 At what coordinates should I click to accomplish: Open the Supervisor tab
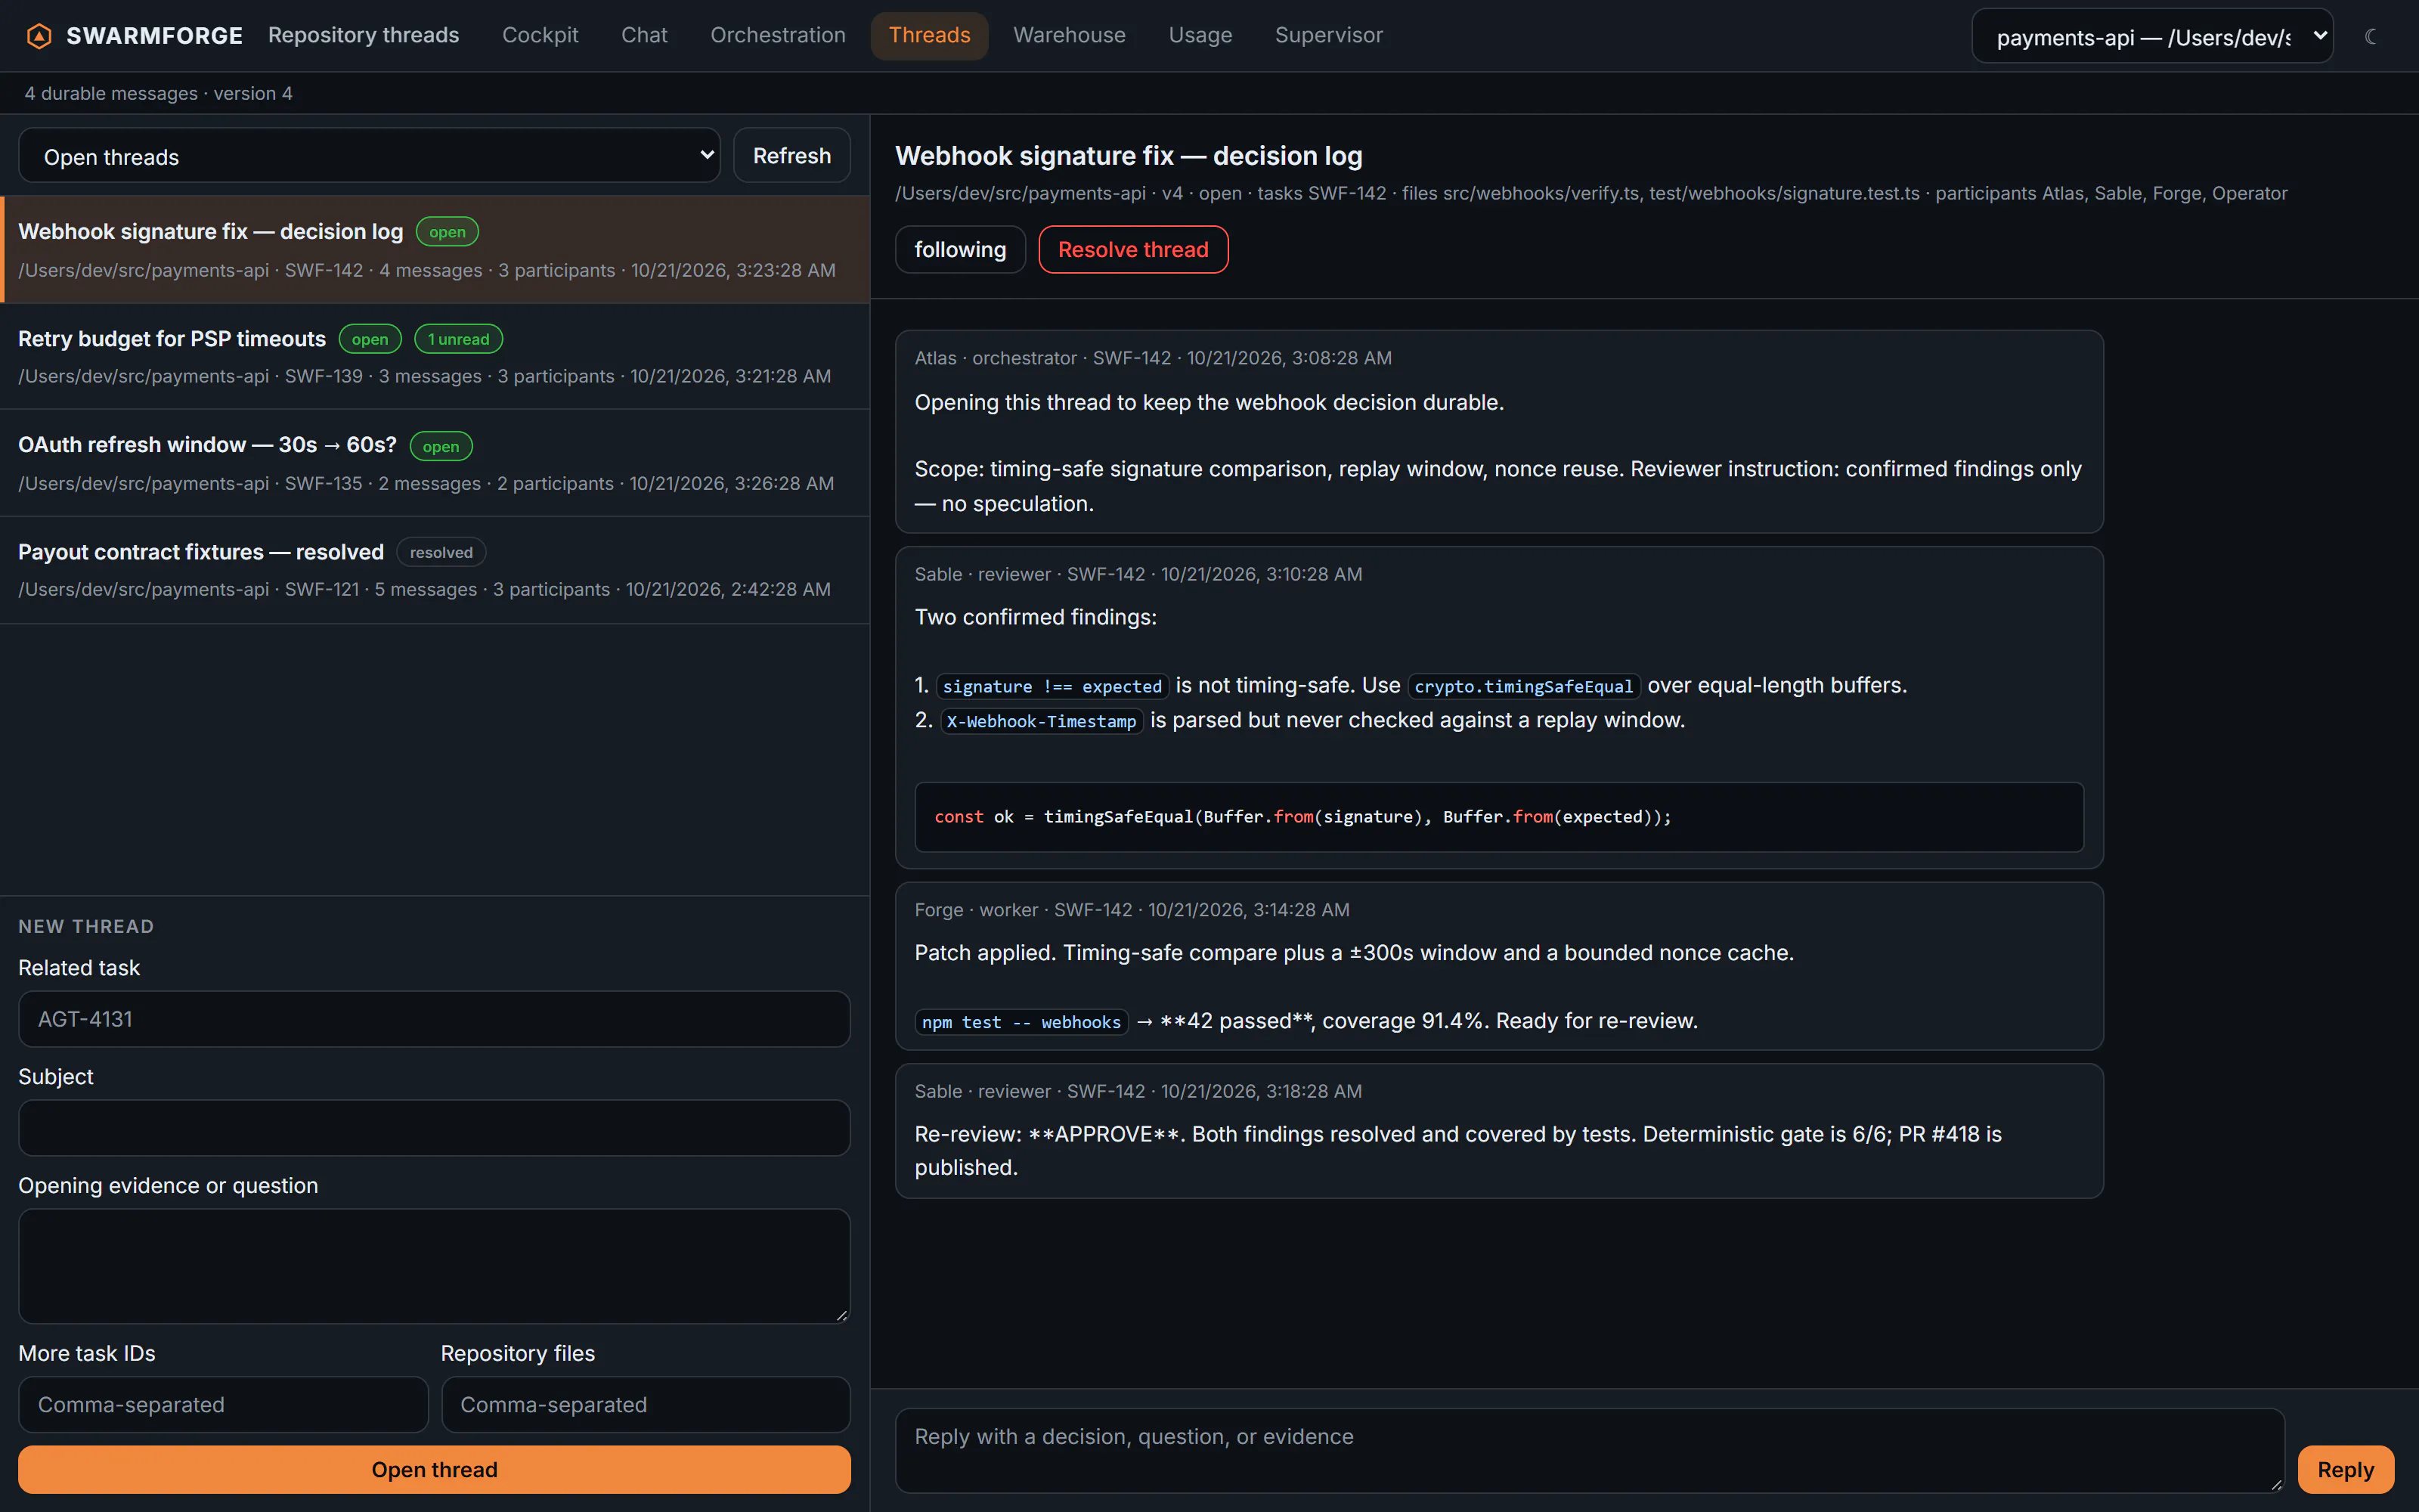[x=1328, y=35]
